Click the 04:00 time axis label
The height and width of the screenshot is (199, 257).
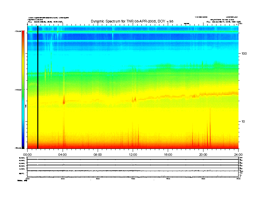(63, 155)
